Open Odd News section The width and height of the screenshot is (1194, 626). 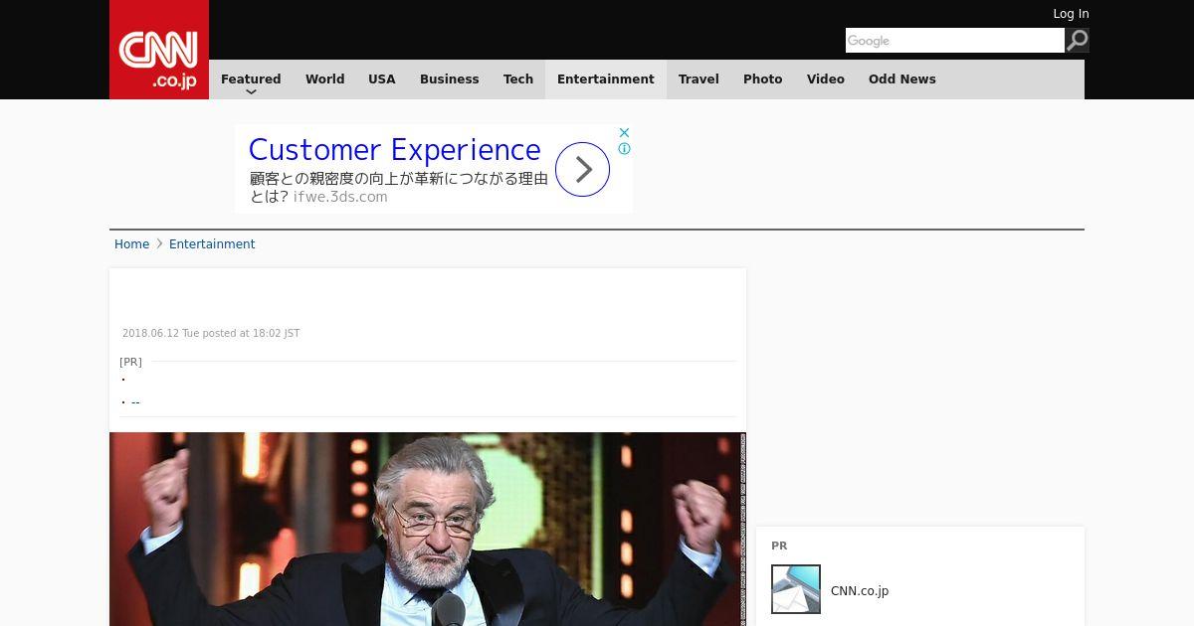point(901,79)
